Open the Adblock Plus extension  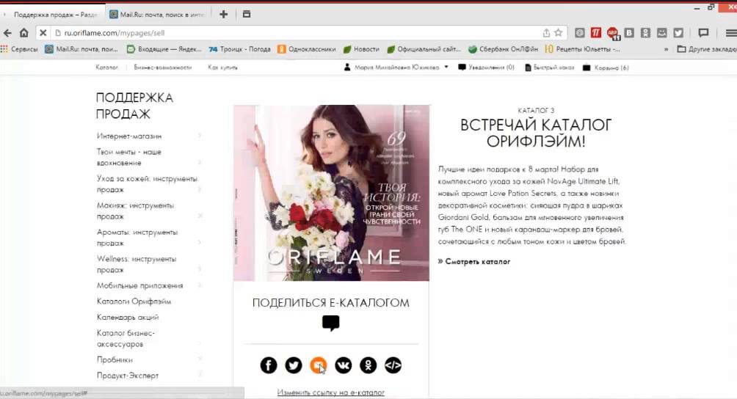[613, 33]
